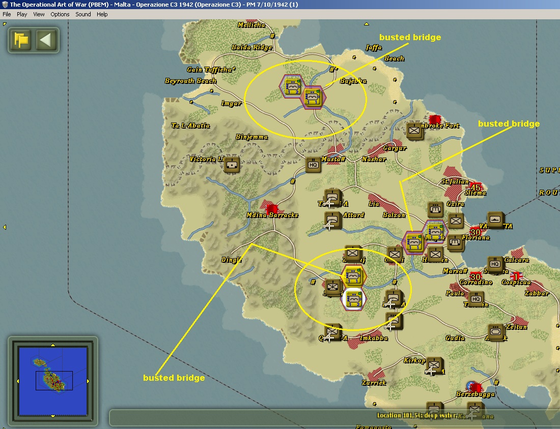
Task: Open the Options menu
Action: pyautogui.click(x=60, y=14)
